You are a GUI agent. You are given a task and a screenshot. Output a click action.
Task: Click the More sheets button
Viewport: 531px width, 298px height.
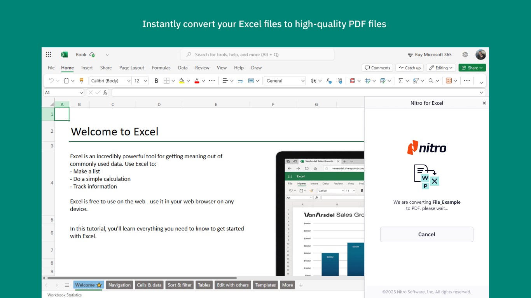288,285
